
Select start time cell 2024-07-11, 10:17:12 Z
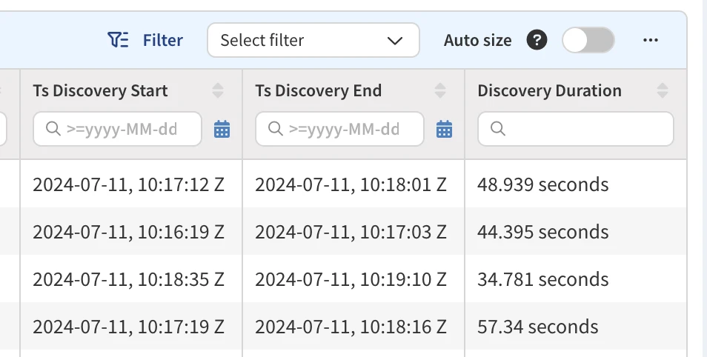point(128,184)
